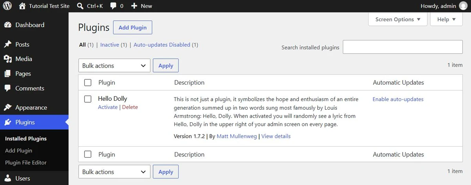Click the Posts pushpin icon
Viewport: 471px width, 185px height.
coord(8,44)
